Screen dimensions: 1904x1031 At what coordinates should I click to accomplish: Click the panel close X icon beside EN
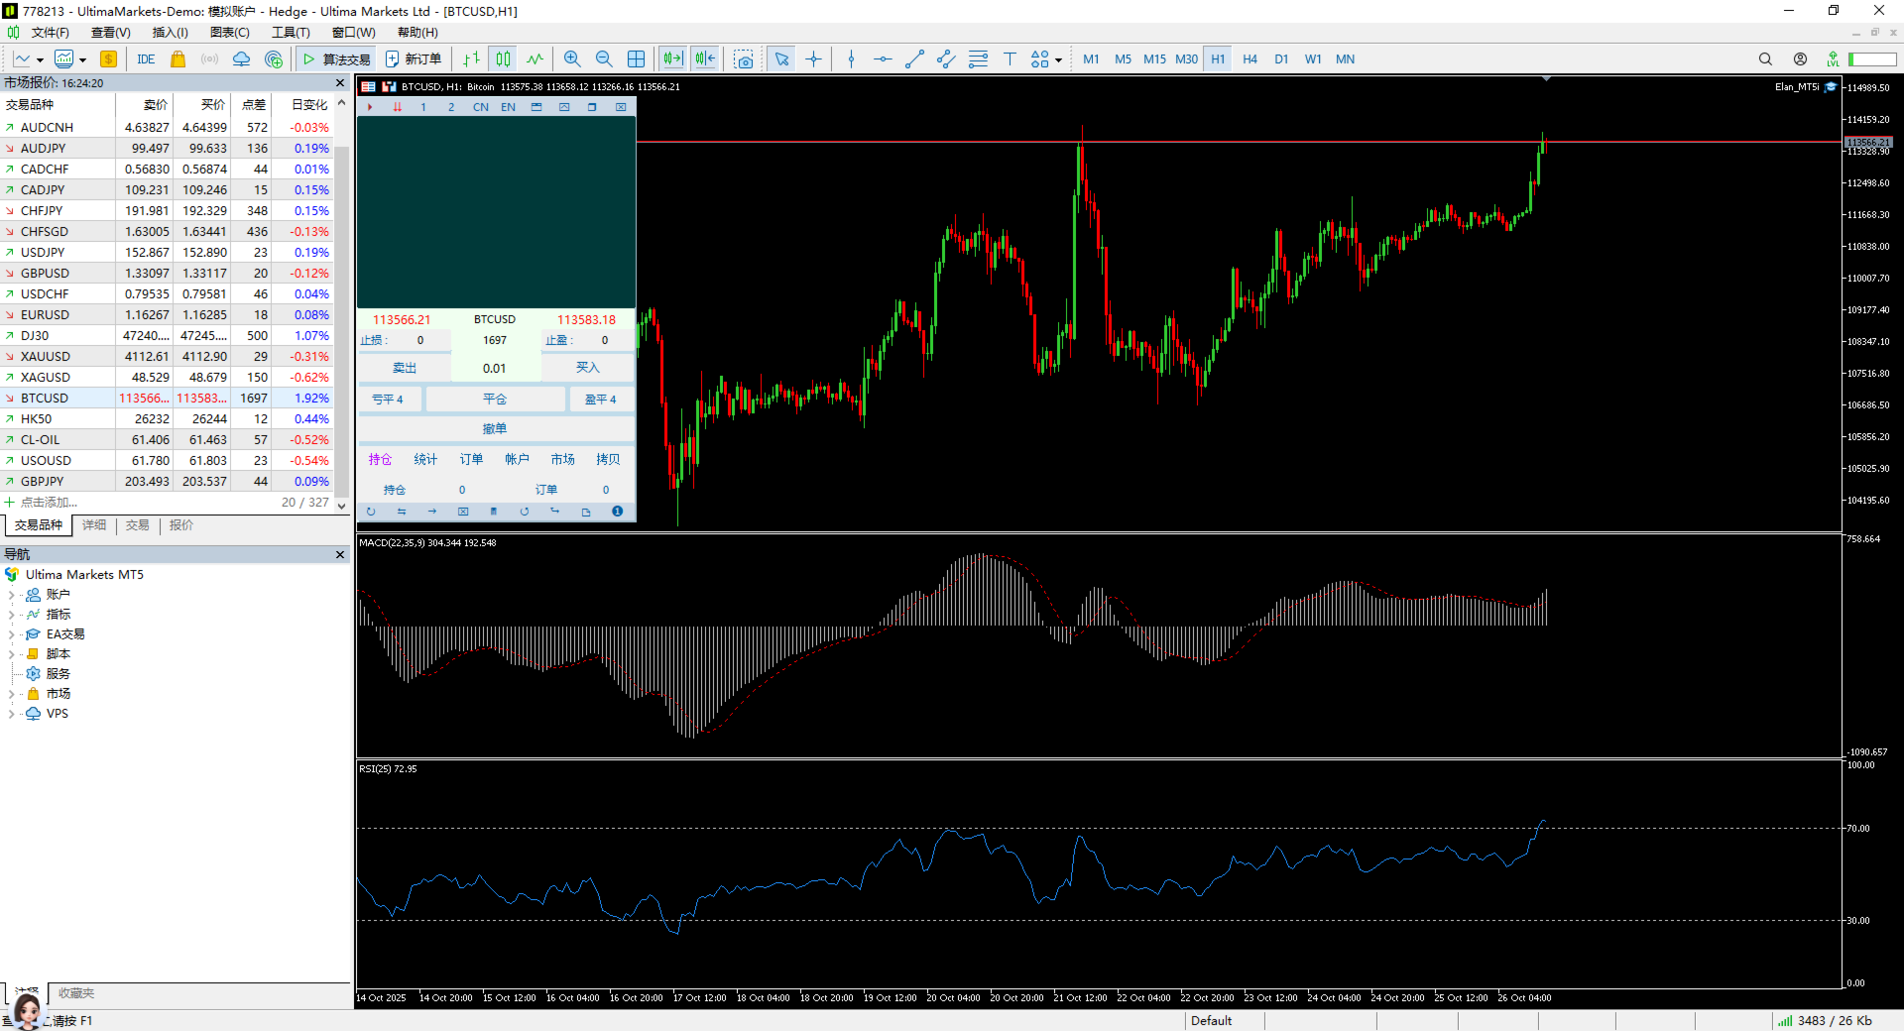point(621,107)
